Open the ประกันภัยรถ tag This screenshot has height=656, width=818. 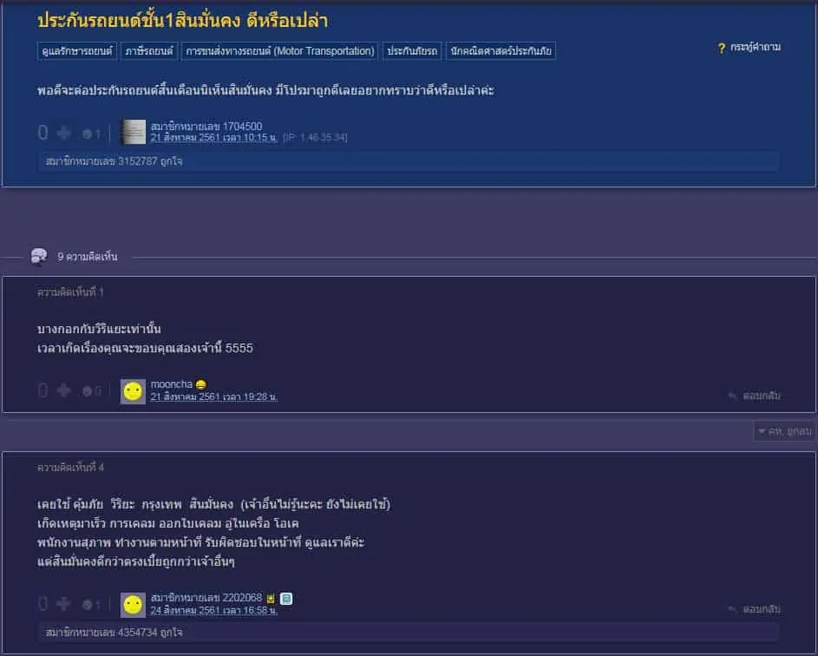click(412, 51)
